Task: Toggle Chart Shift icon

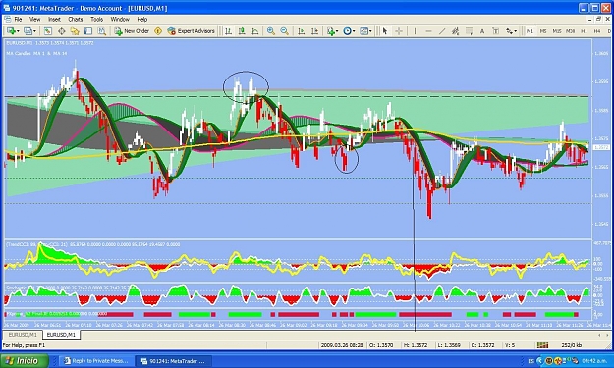Action: coord(314,31)
